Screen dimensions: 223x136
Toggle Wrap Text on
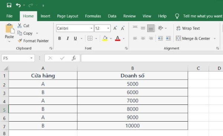(x=188, y=28)
